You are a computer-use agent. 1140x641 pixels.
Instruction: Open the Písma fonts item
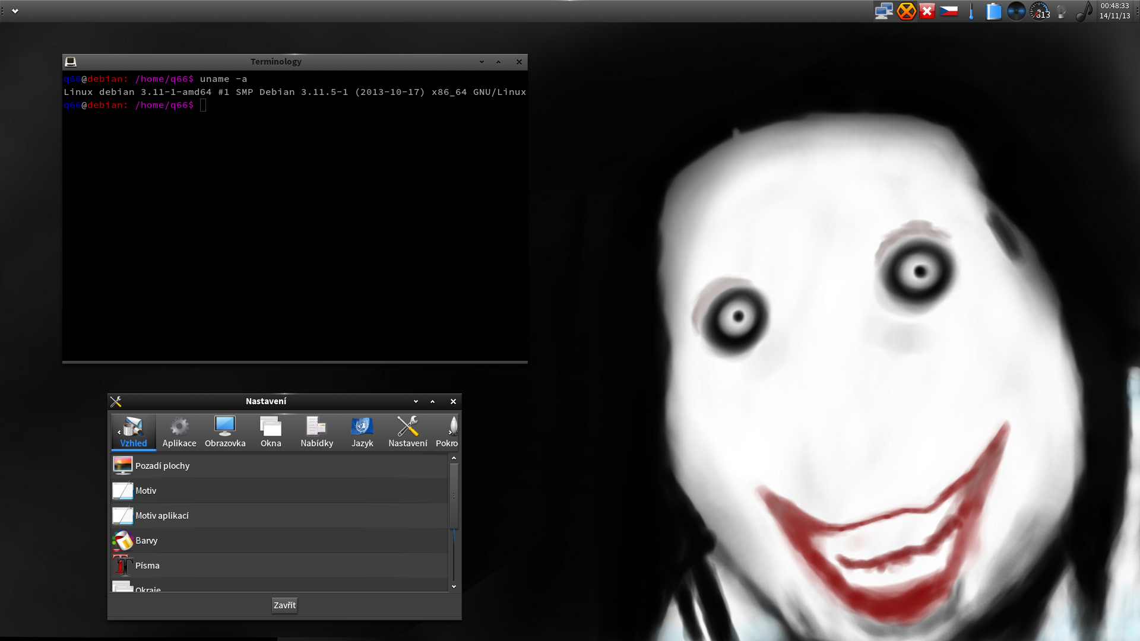tap(280, 566)
